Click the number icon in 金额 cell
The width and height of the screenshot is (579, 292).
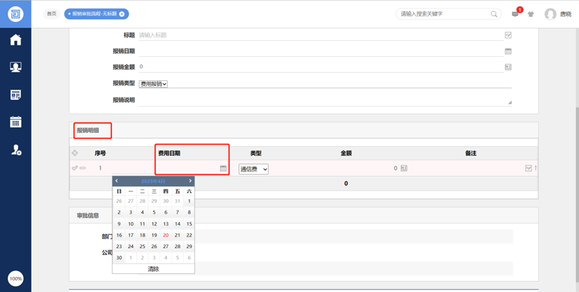(x=403, y=168)
